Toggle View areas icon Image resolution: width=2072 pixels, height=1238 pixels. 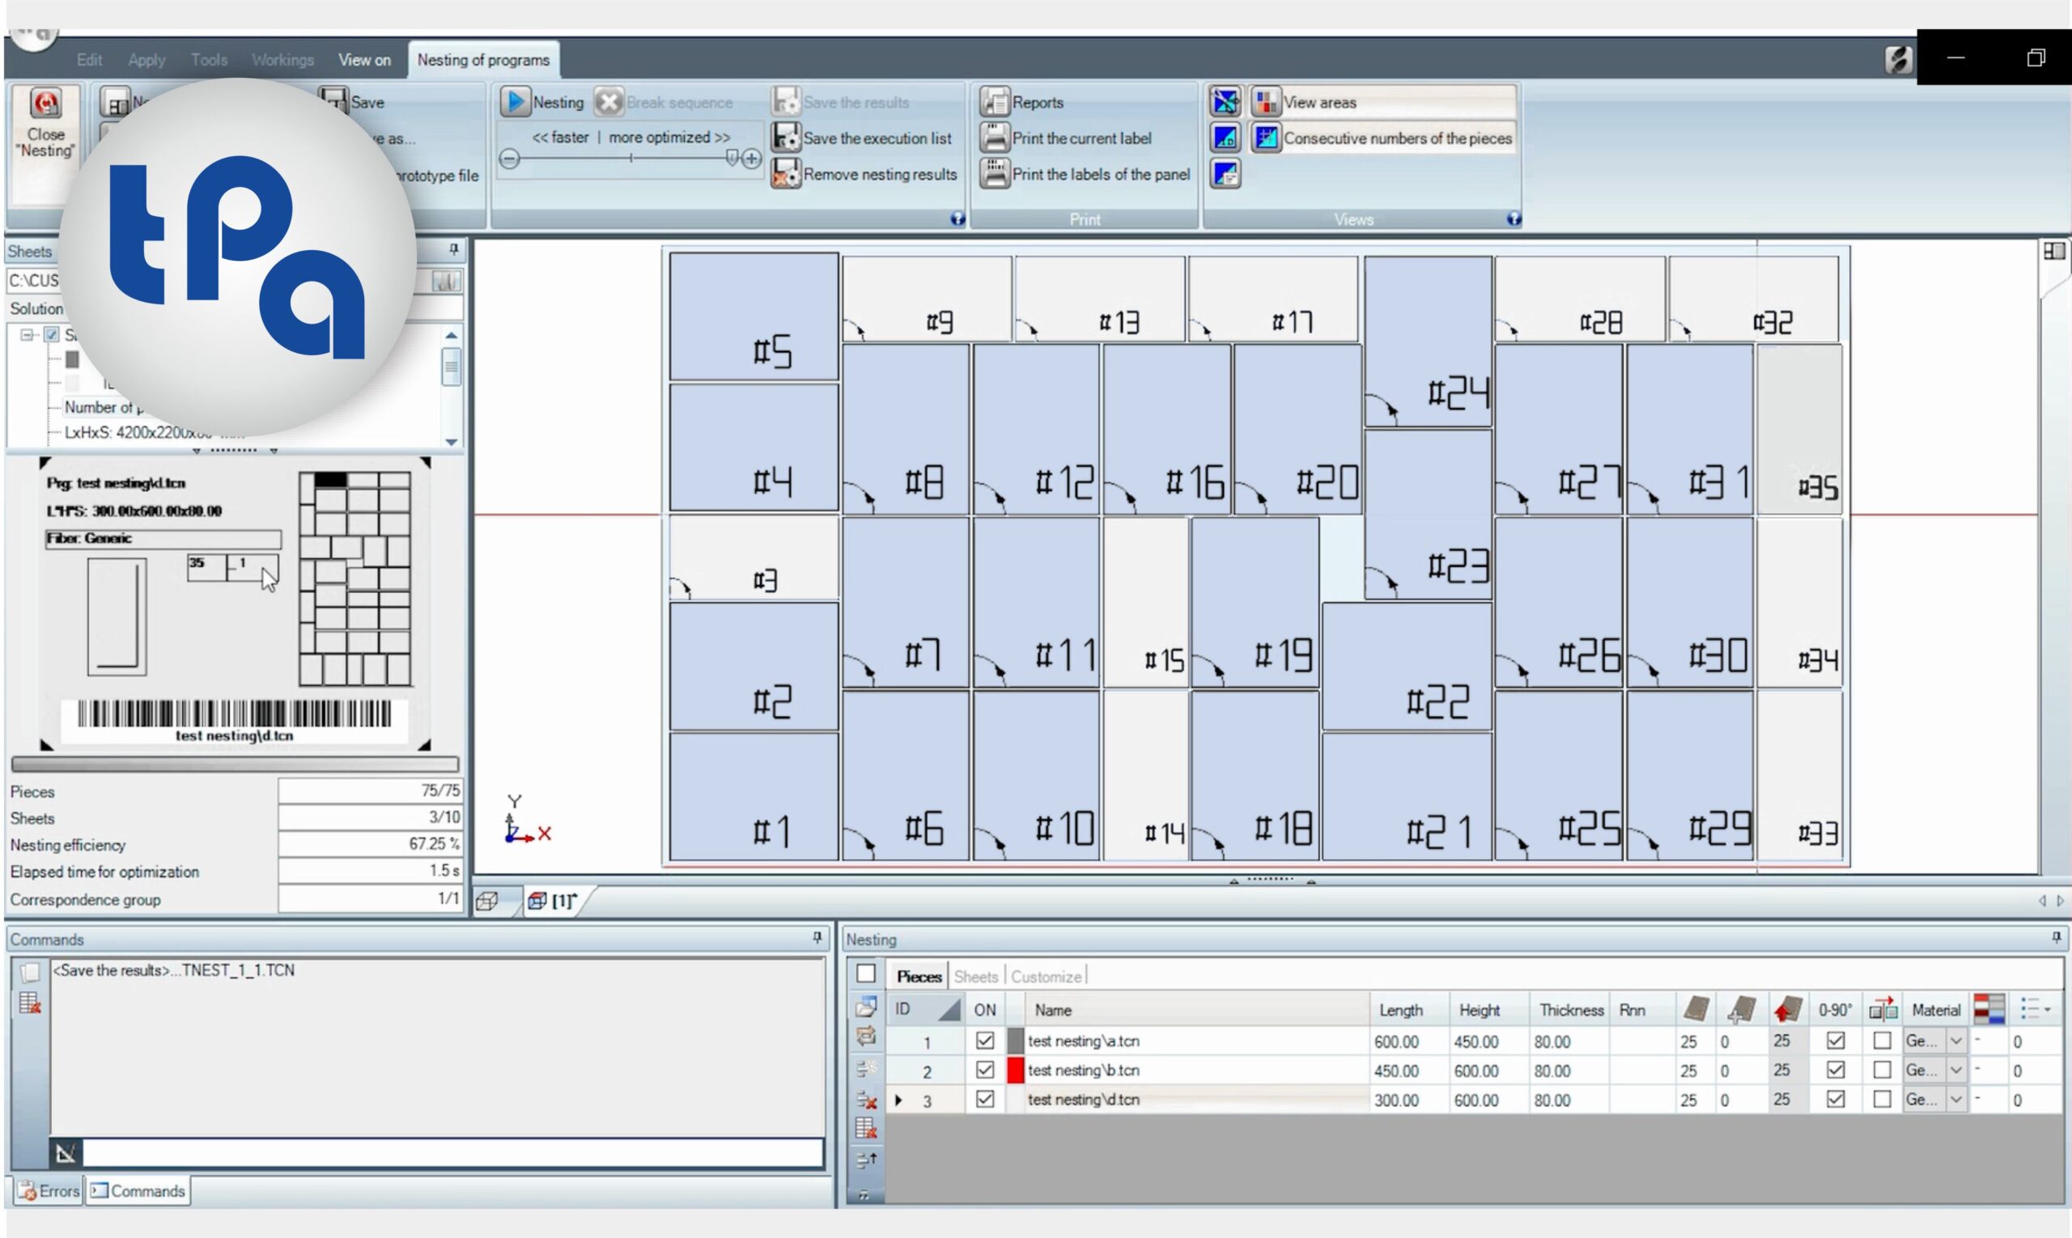(x=1265, y=102)
